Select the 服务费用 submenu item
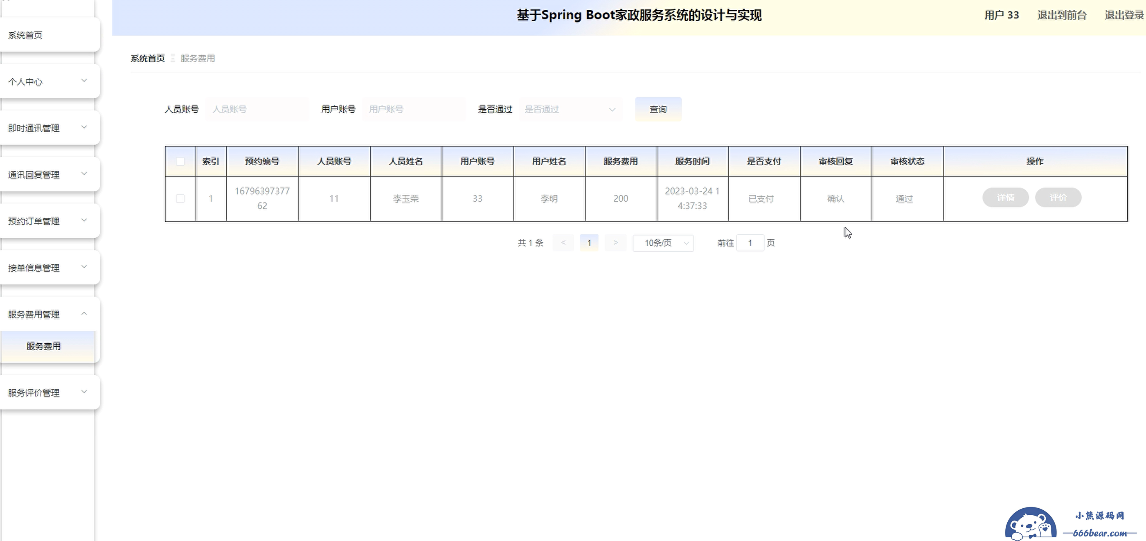The height and width of the screenshot is (541, 1146). click(x=44, y=346)
